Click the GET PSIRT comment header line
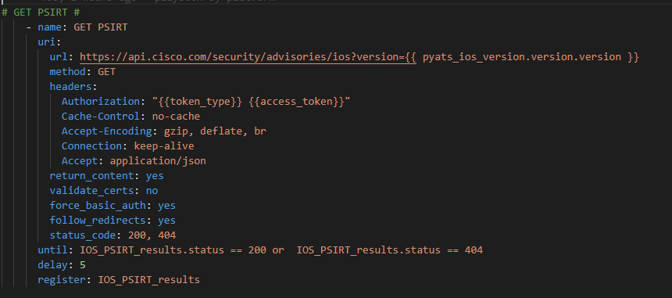 tap(41, 13)
